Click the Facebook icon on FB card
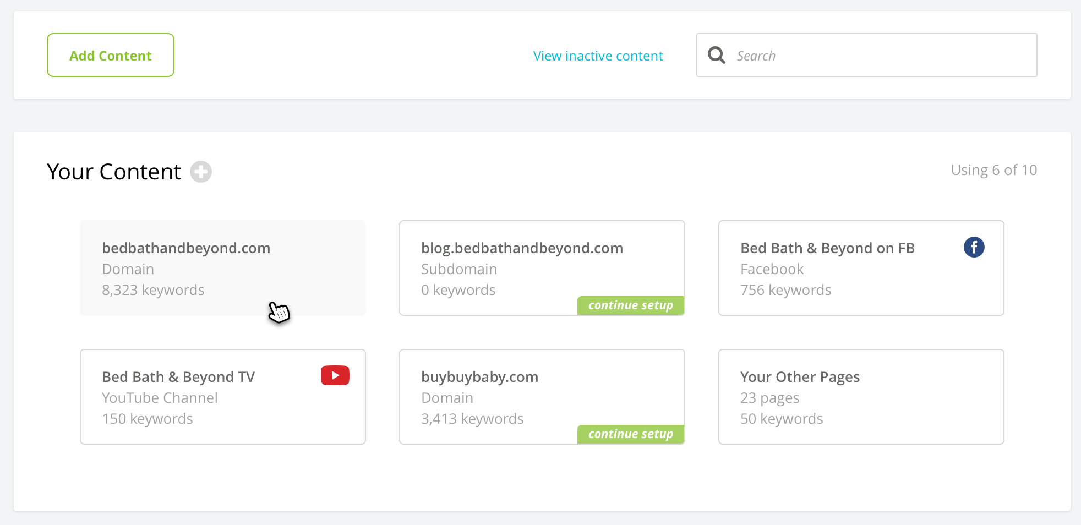 [x=974, y=247]
